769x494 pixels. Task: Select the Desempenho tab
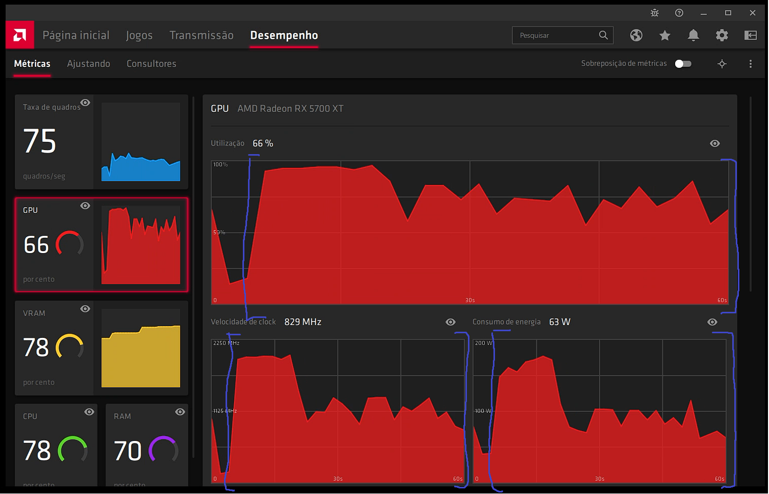pyautogui.click(x=284, y=35)
